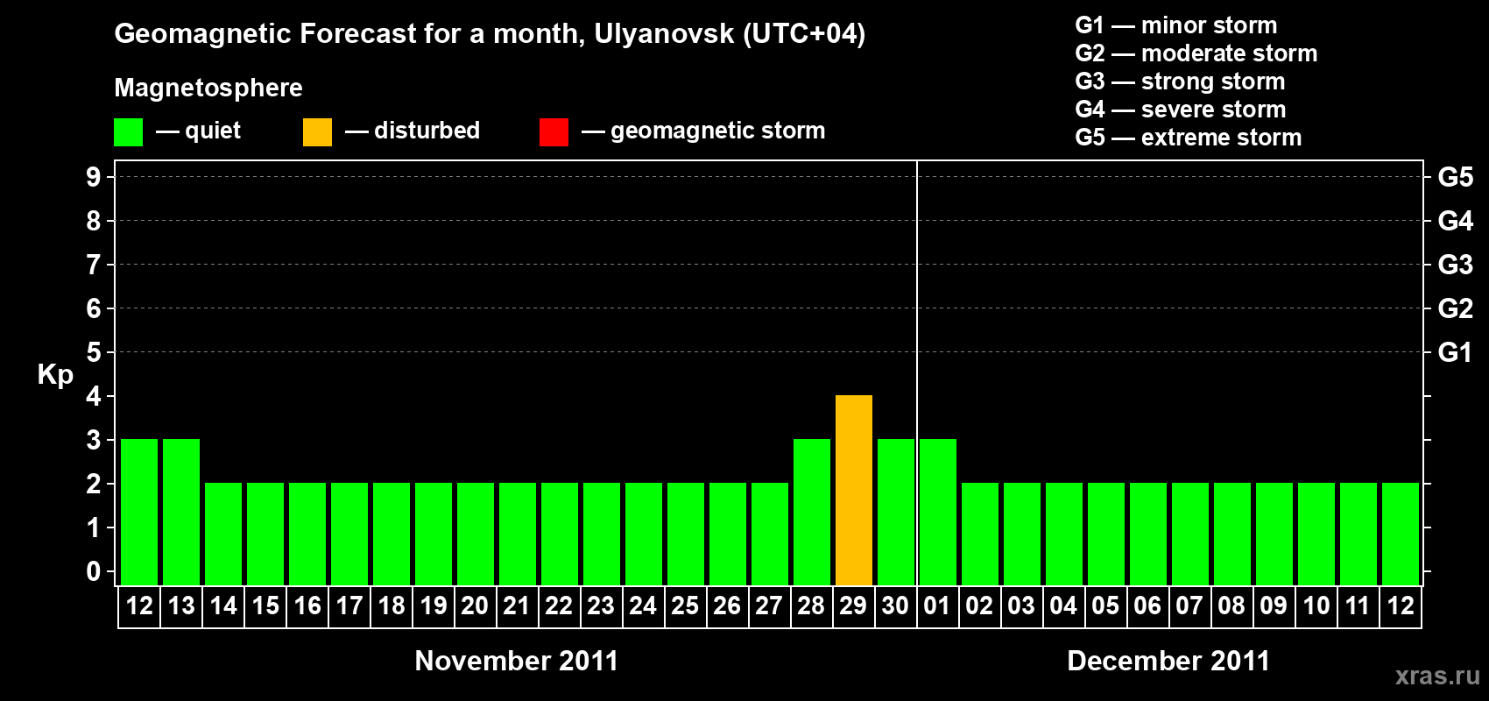The height and width of the screenshot is (701, 1489).
Task: Click 'G5 — extreme storm' legend line
Action: [x=1188, y=138]
